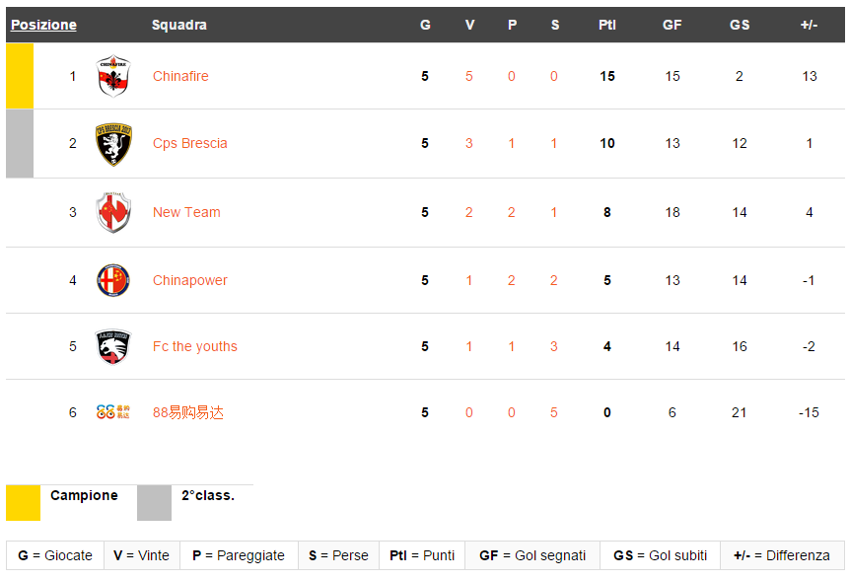Click the 88易购易达 team logo

(113, 412)
